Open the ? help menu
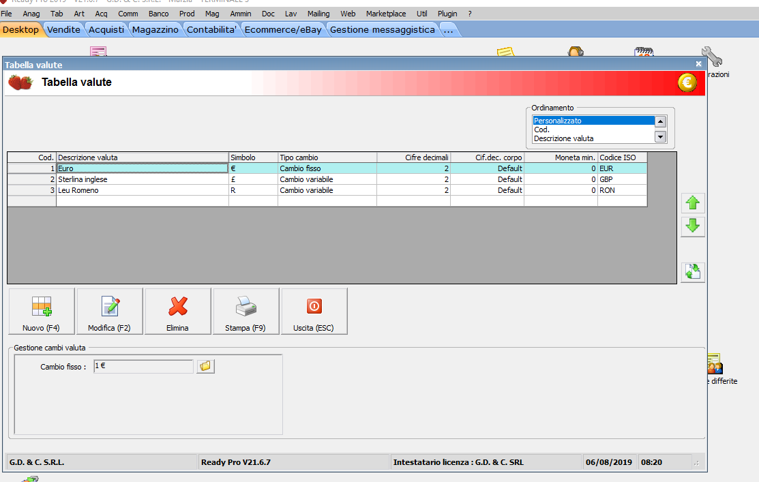This screenshot has width=759, height=482. point(470,14)
